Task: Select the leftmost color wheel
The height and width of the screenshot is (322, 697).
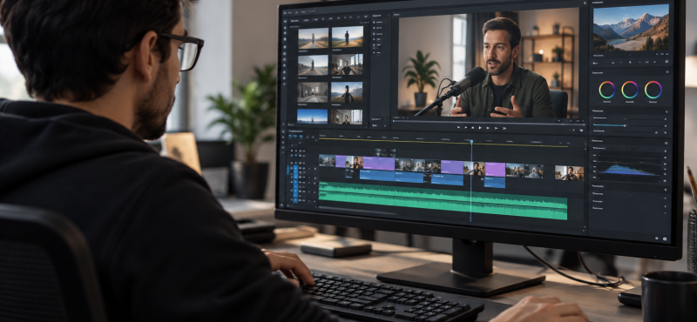Action: click(606, 90)
